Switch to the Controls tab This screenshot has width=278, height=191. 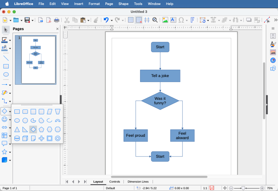click(115, 182)
